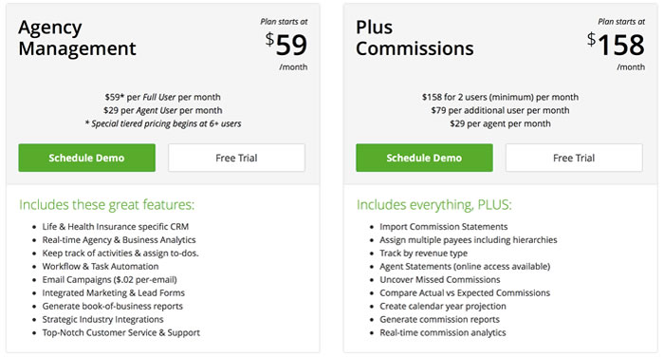664x357 pixels.
Task: Click 'Includes these great features' heading
Action: pyautogui.click(x=106, y=205)
